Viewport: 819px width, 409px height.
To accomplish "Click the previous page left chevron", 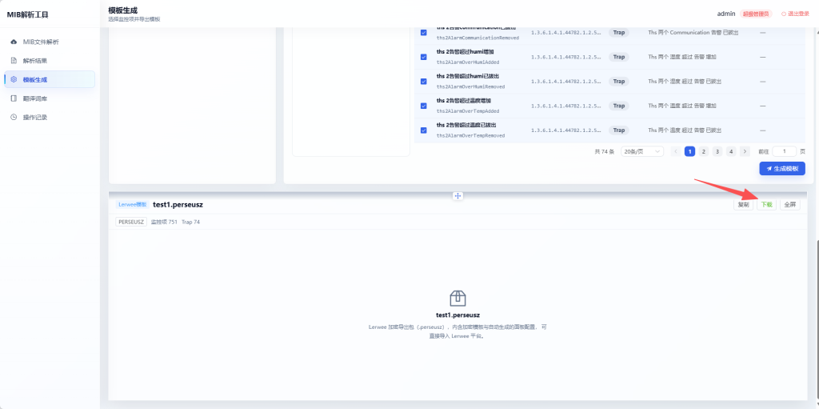I will pyautogui.click(x=676, y=152).
